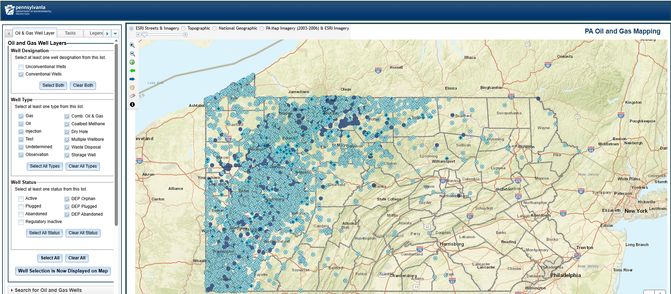This screenshot has width=671, height=294.
Task: Select the zoom in magnifier tool
Action: pyautogui.click(x=132, y=45)
